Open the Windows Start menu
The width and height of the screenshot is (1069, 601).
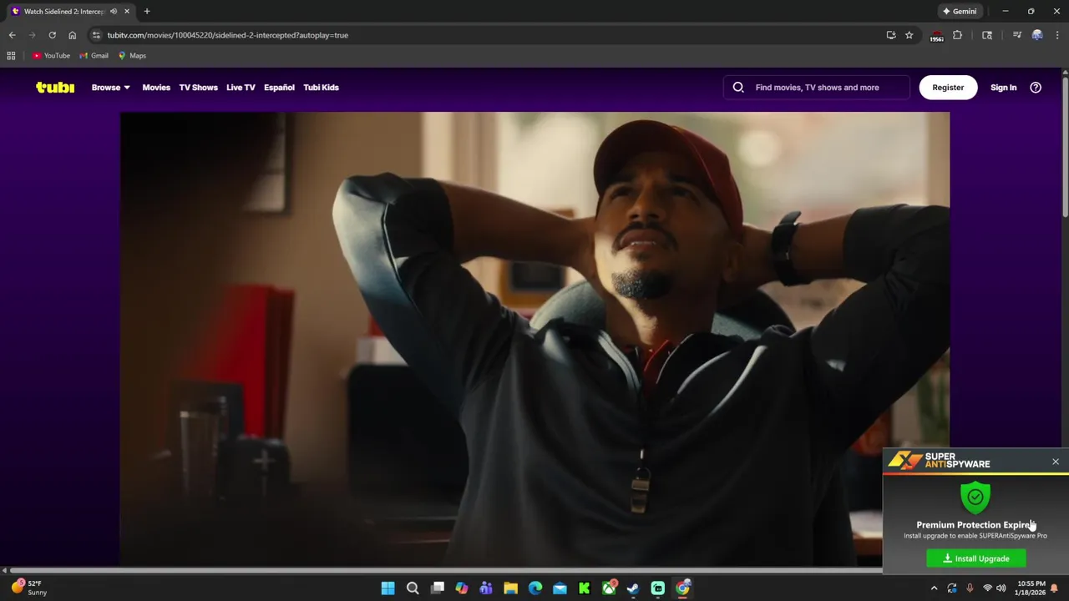tap(388, 588)
